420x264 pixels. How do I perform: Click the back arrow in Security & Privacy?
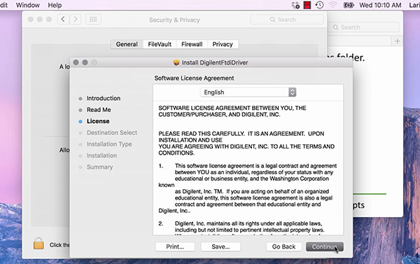pyautogui.click(x=63, y=20)
